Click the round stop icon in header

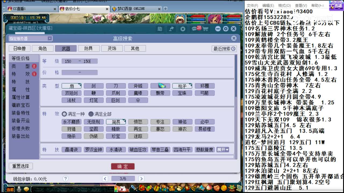click(183, 29)
